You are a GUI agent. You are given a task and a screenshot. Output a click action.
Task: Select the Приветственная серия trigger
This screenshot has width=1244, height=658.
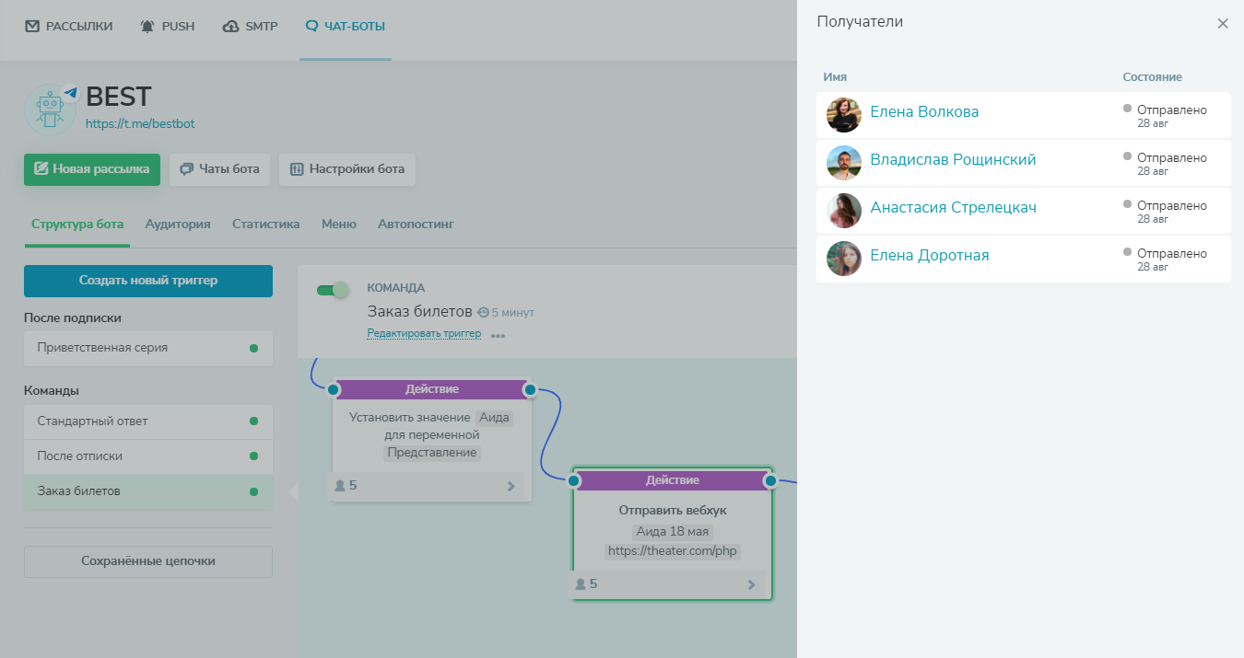click(x=148, y=348)
